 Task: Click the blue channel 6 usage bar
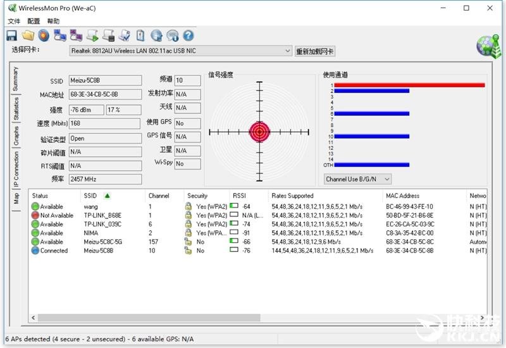(x=372, y=114)
